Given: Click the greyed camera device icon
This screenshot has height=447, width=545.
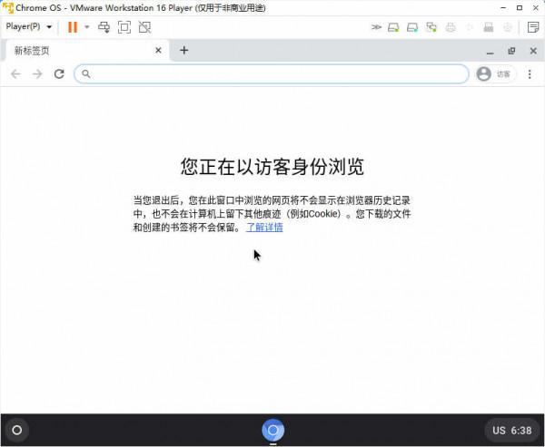Looking at the screenshot, I should coord(508,27).
